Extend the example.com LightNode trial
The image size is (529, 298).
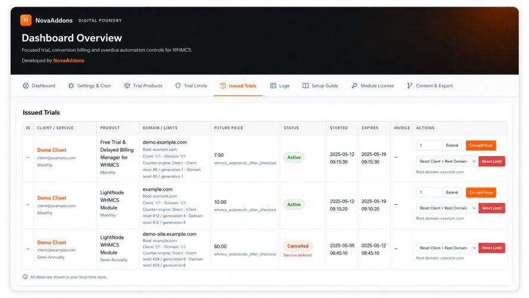(x=452, y=192)
